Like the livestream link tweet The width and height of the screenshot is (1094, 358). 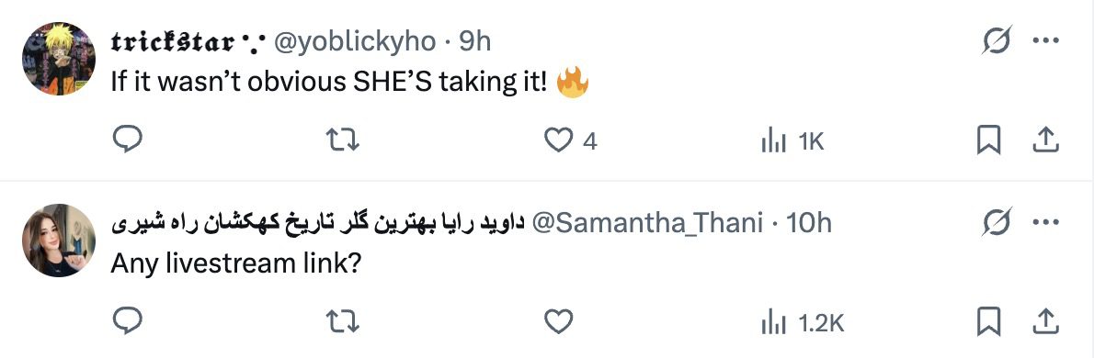[x=558, y=322]
